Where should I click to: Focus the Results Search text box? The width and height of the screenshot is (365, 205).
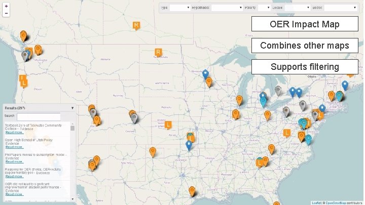tap(39, 116)
